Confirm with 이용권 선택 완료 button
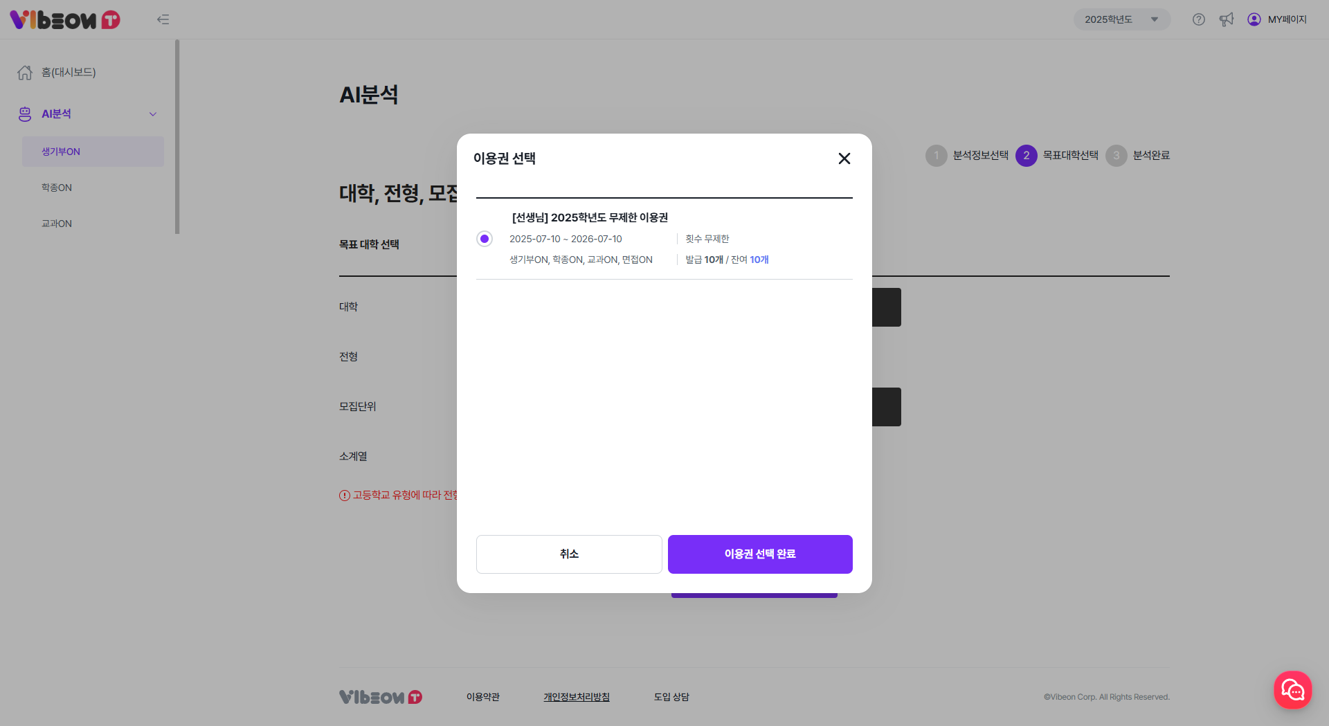Image resolution: width=1329 pixels, height=726 pixels. point(759,554)
